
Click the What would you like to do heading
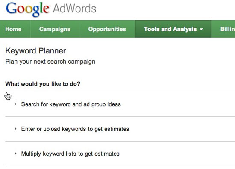click(x=43, y=84)
